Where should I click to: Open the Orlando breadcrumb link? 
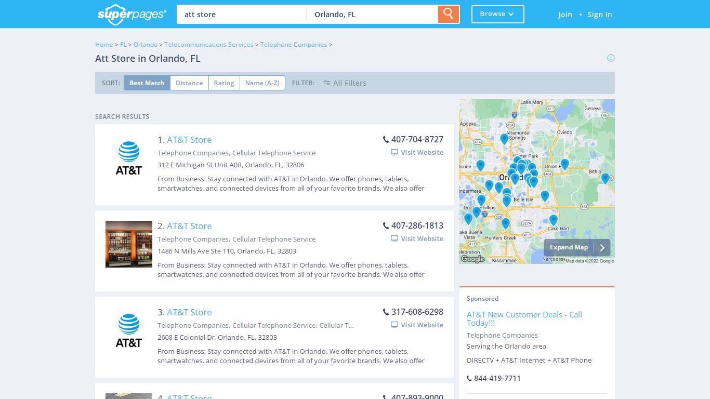coord(146,45)
